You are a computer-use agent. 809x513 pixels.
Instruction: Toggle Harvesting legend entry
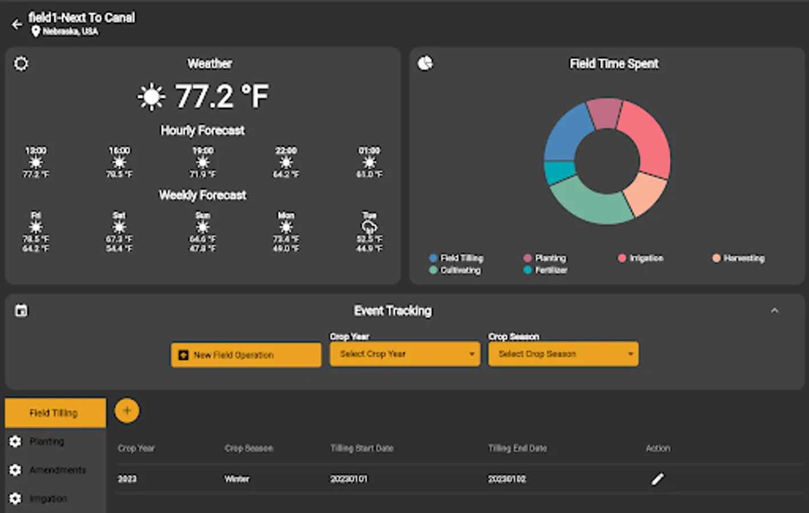tap(738, 258)
